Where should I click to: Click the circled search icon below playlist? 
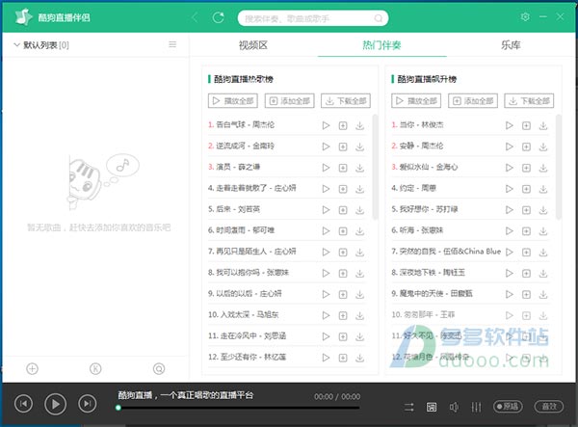159,368
